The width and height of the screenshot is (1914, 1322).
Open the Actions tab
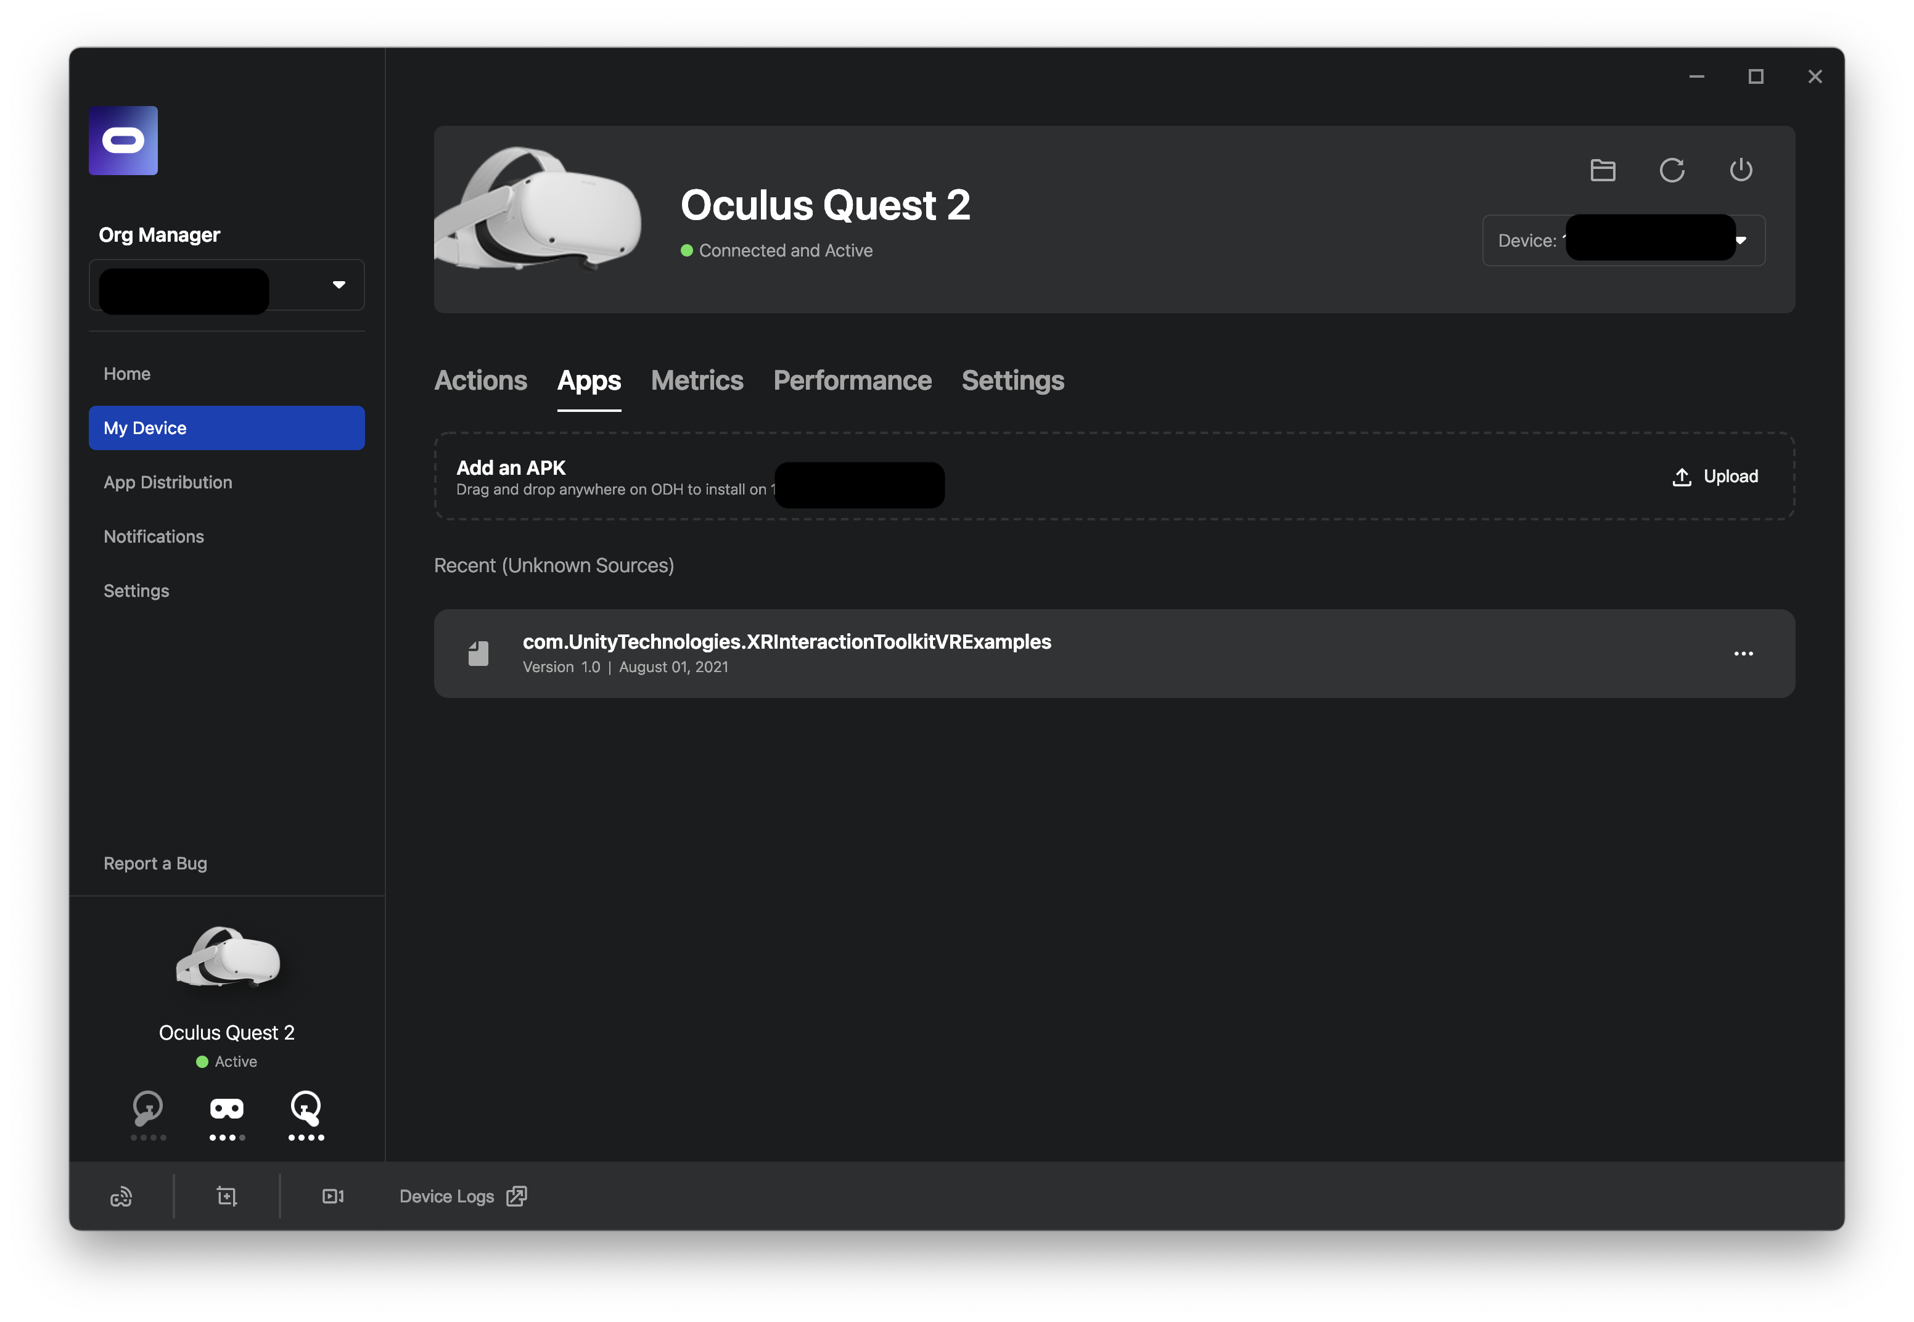[x=480, y=380]
